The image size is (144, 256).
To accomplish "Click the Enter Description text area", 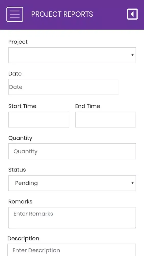I will [x=72, y=250].
